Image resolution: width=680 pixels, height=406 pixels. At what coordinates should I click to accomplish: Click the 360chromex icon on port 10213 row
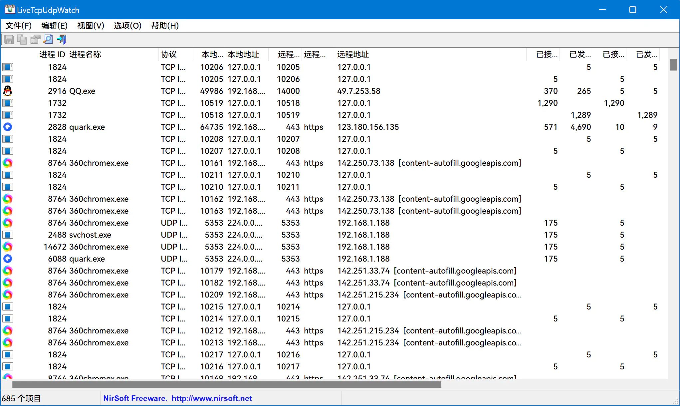tap(8, 342)
